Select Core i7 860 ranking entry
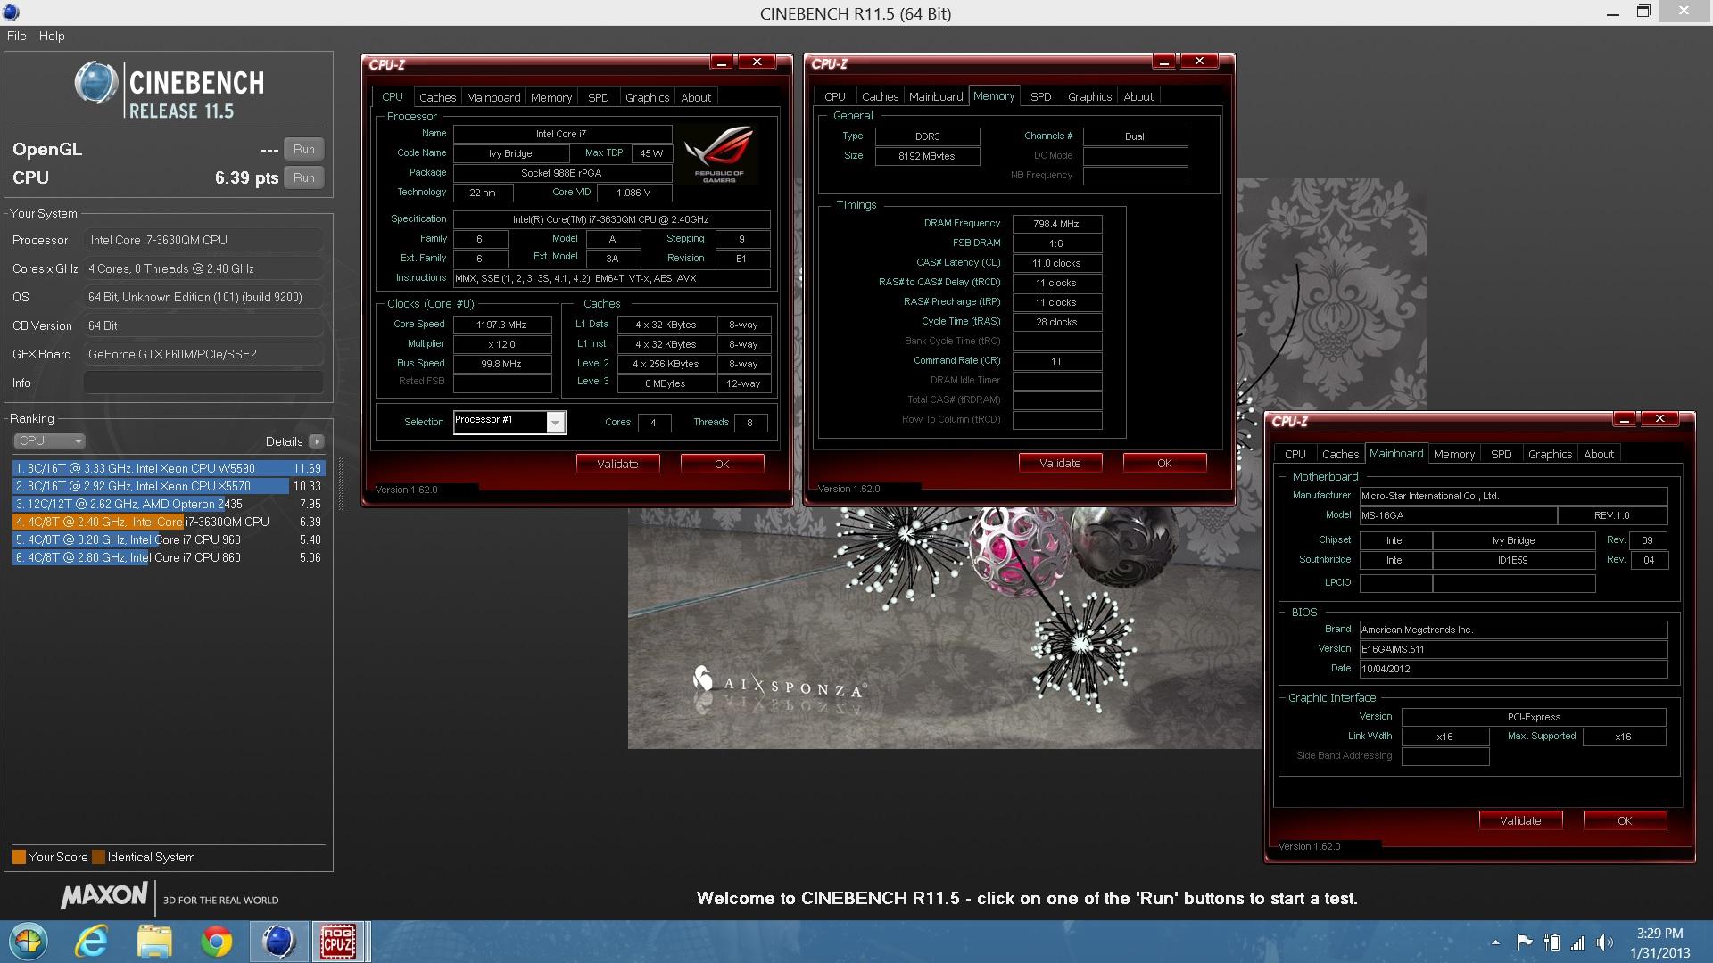1713x963 pixels. [x=169, y=557]
